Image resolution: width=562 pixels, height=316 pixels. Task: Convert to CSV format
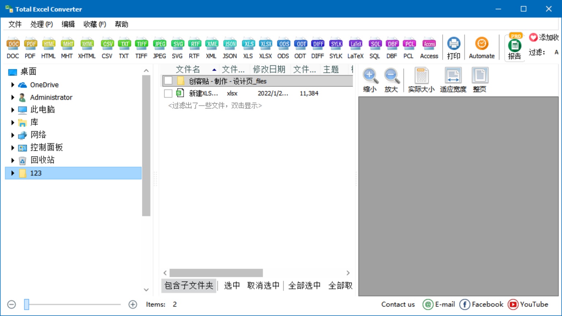pos(107,48)
